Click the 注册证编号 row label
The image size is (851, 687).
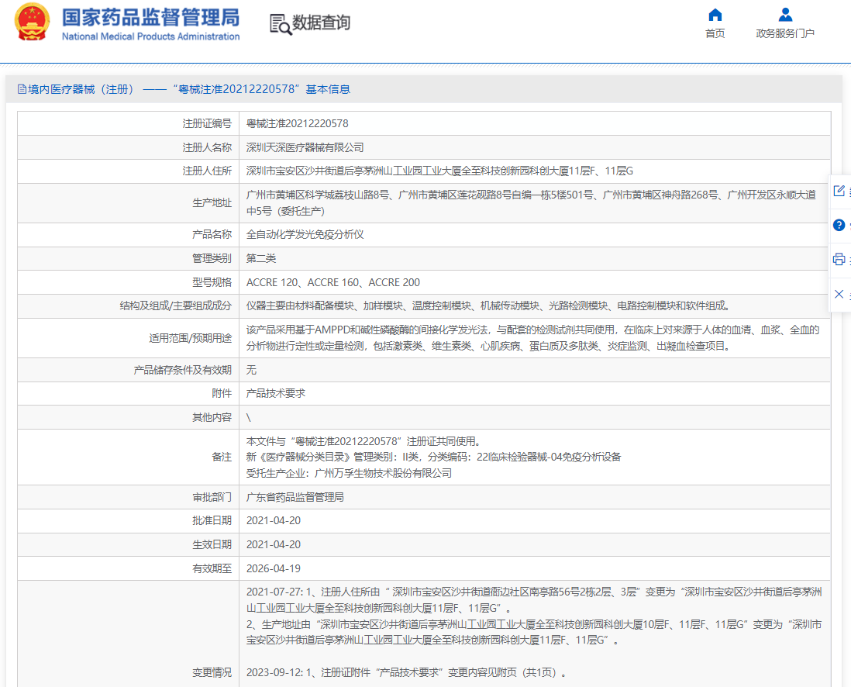207,123
